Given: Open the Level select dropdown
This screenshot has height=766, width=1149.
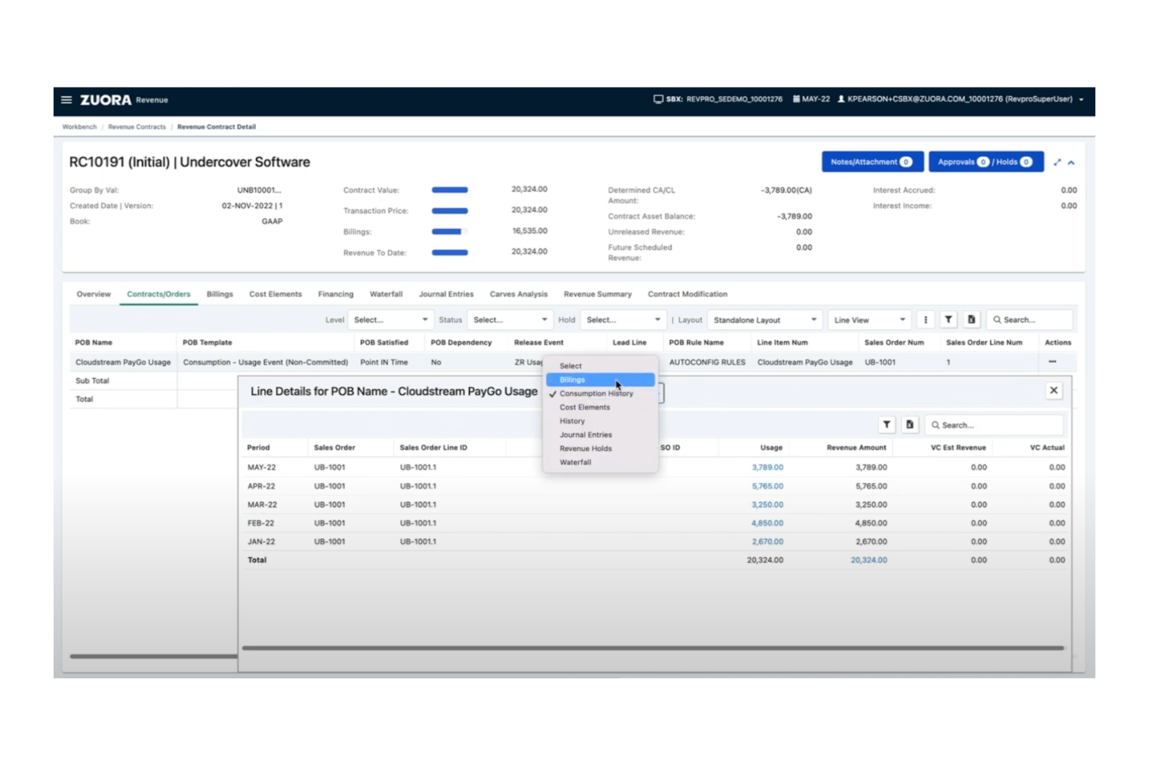Looking at the screenshot, I should click(x=391, y=320).
